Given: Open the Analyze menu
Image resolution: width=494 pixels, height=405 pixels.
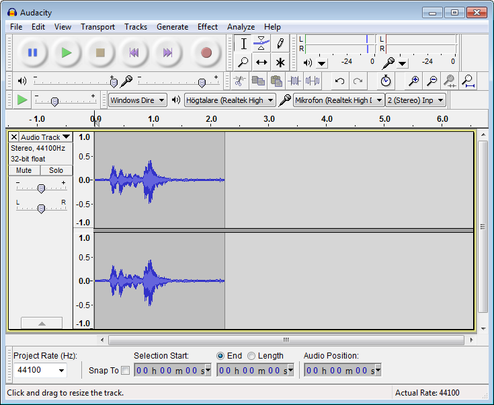Looking at the screenshot, I should (241, 27).
